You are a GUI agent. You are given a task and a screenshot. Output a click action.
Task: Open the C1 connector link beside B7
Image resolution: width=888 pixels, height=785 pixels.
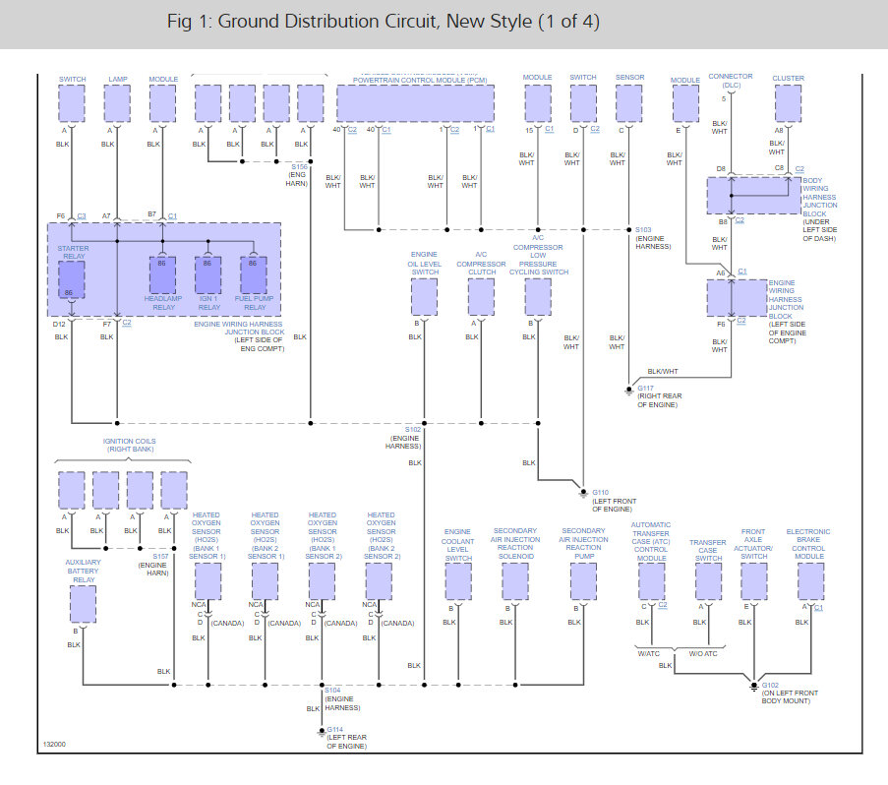(172, 215)
